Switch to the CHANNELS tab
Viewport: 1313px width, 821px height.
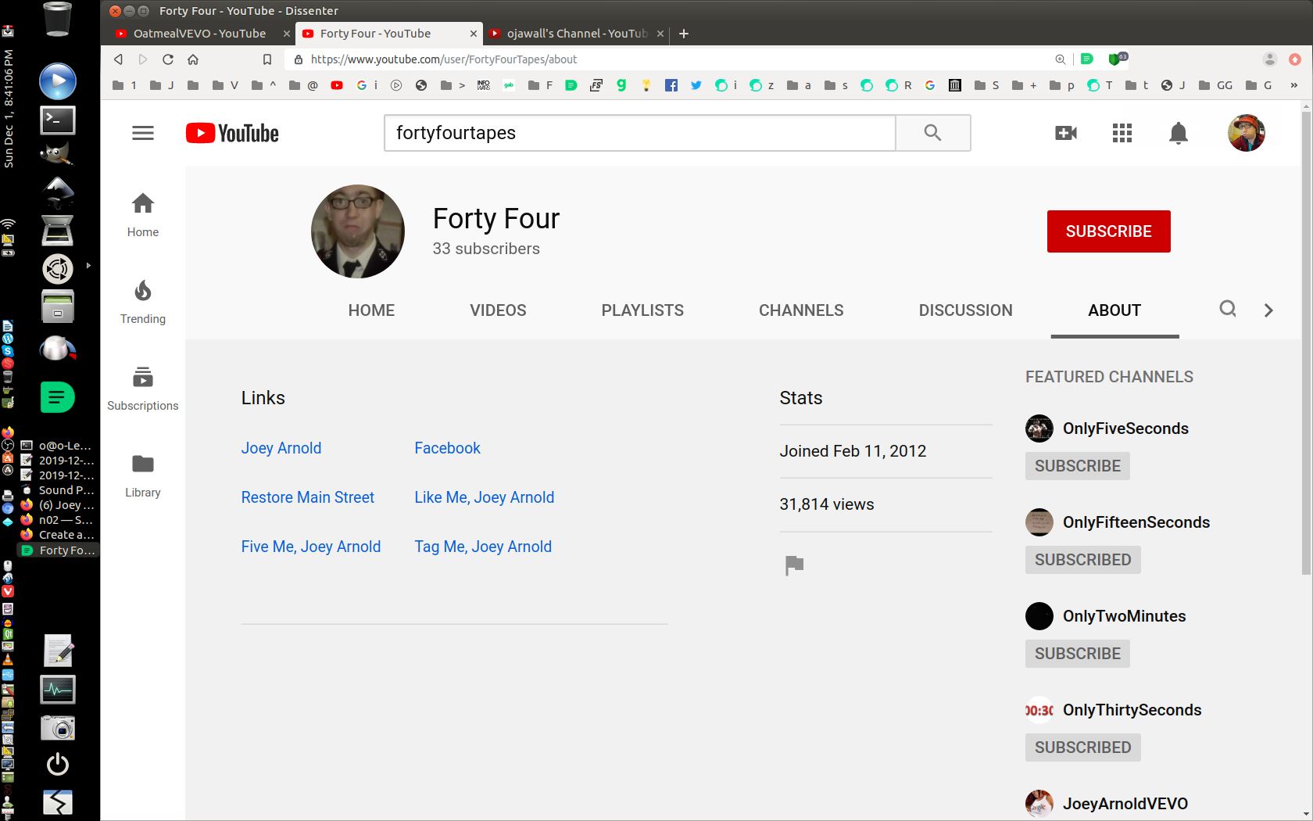(x=801, y=310)
